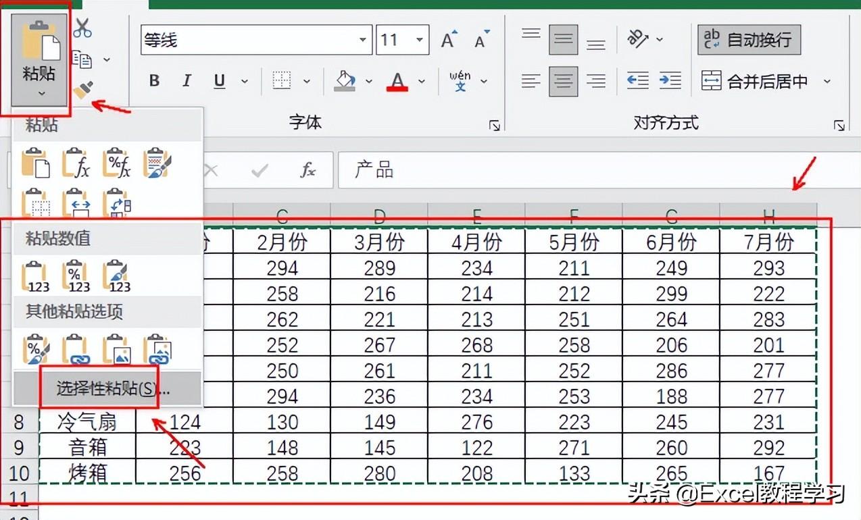Toggle Bold formatting

[x=155, y=81]
